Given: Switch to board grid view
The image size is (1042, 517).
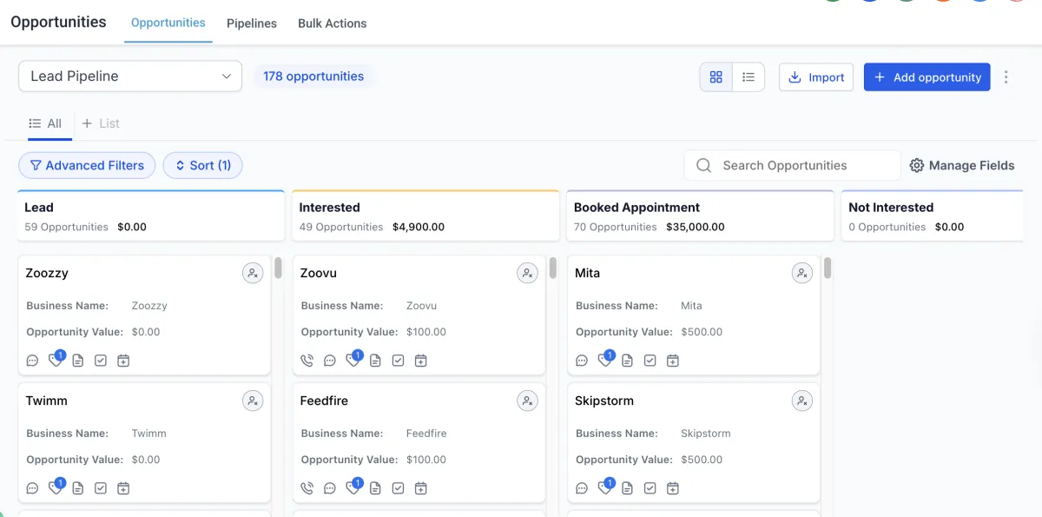Looking at the screenshot, I should click(x=716, y=77).
